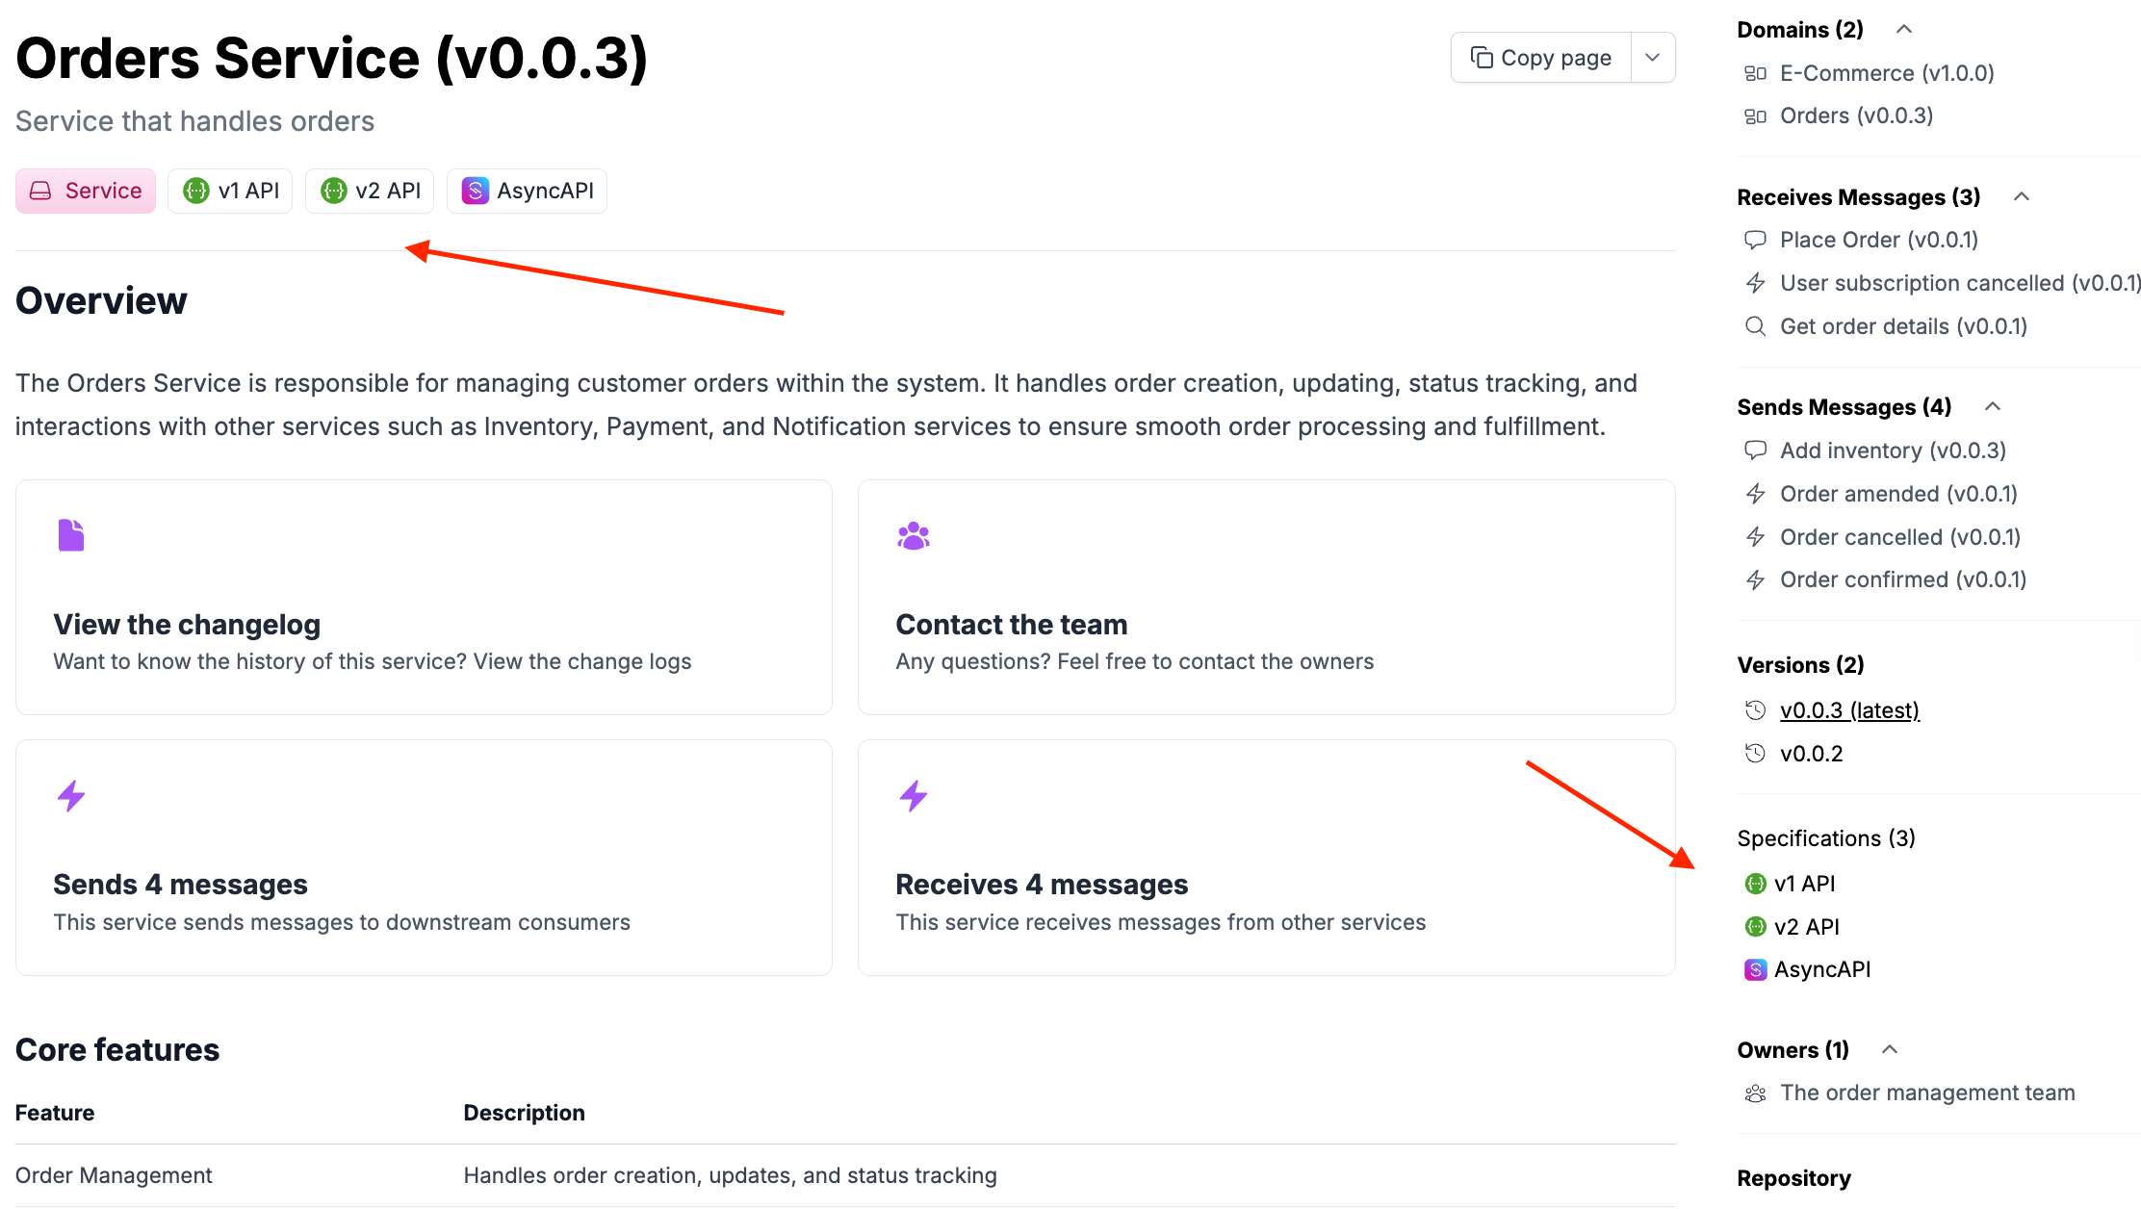Select the v1 API specification icon in sidebar
Screen dimensions: 2141x1209
pyautogui.click(x=1757, y=883)
